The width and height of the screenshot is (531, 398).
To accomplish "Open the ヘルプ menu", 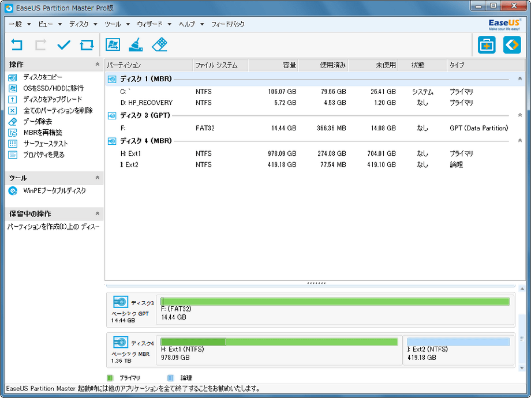I will pyautogui.click(x=192, y=24).
